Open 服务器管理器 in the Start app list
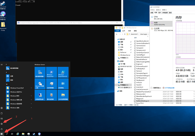Screen dimensions: 195x136 point(19,68)
